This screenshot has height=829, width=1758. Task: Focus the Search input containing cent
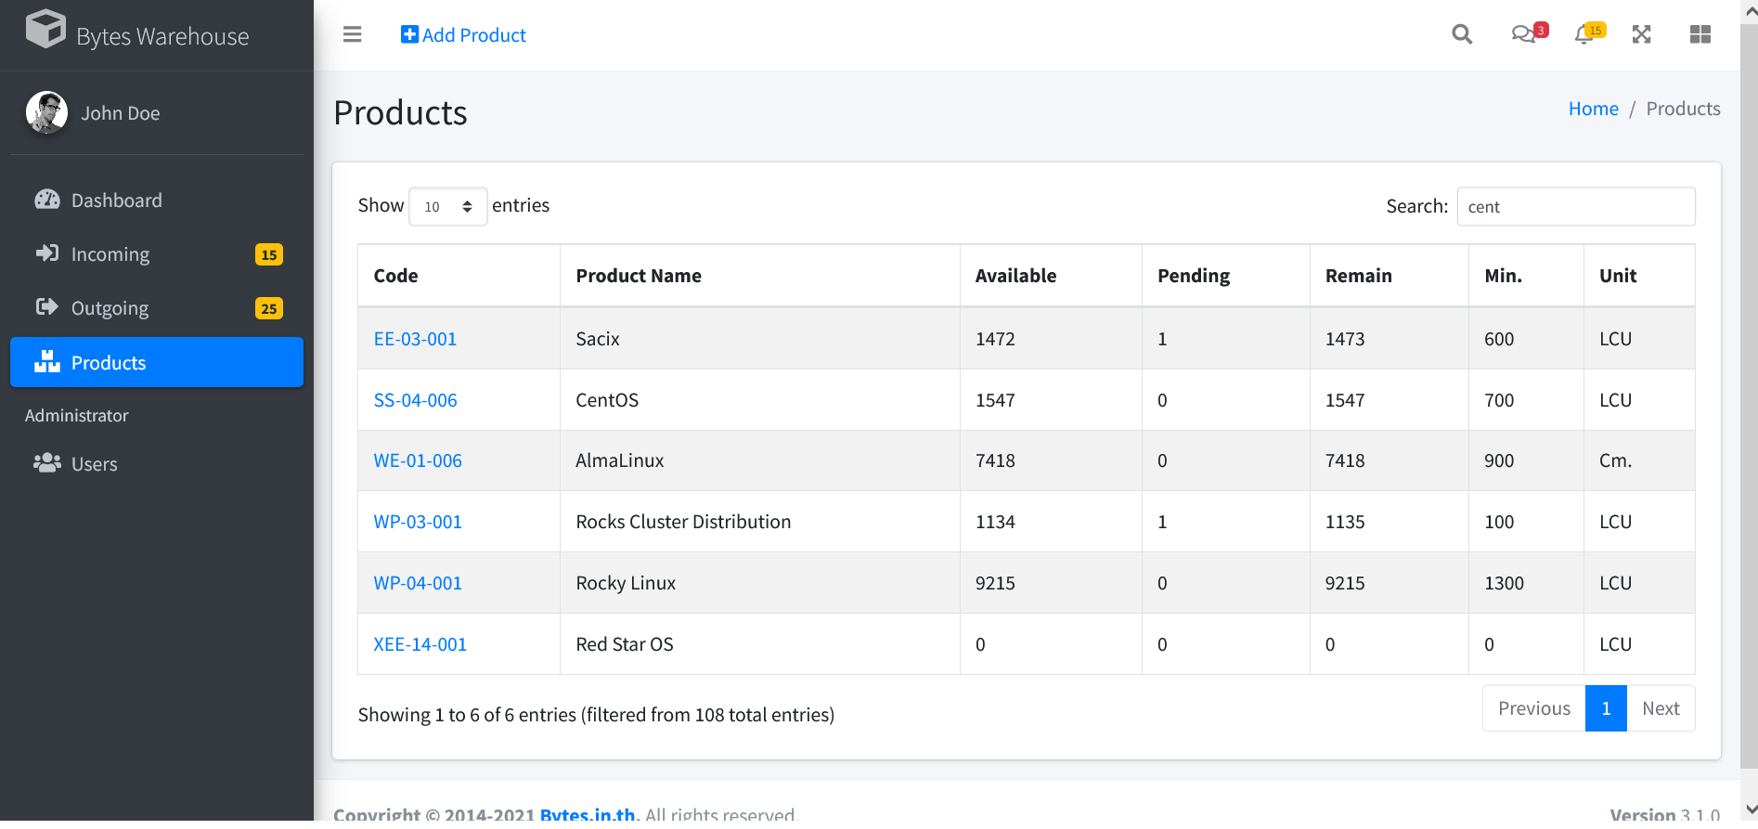point(1576,206)
